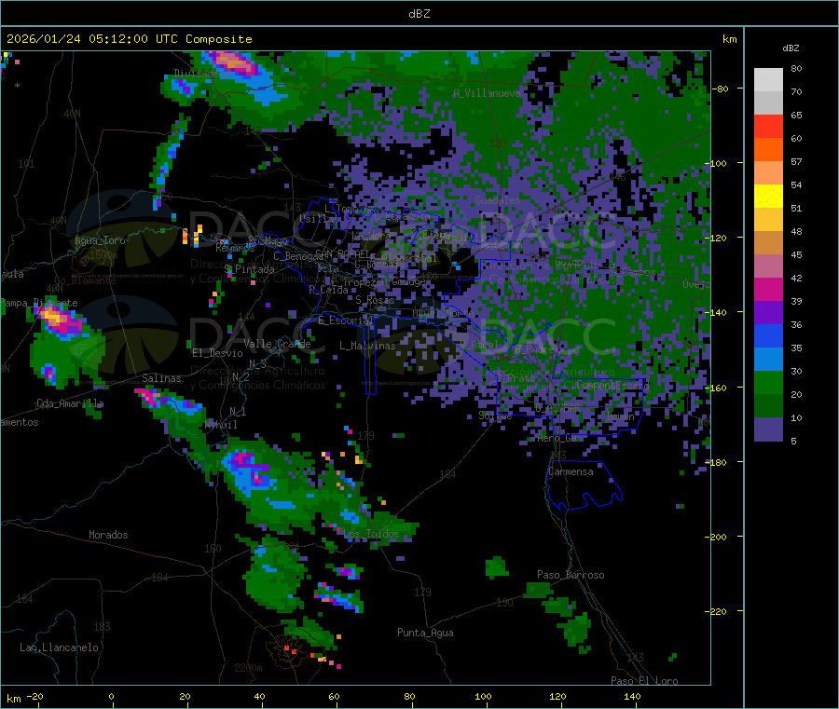
Task: Click the '-180' tick on the right axis
Action: (x=717, y=462)
